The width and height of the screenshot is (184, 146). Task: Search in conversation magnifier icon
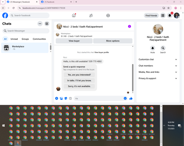click(163, 48)
